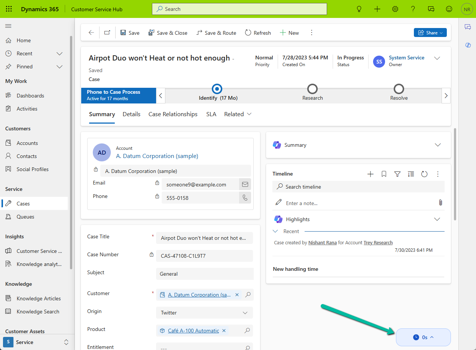Switch to the Case Relationships tab

pyautogui.click(x=173, y=114)
